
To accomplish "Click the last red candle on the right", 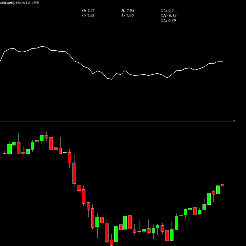I will point(223,185).
